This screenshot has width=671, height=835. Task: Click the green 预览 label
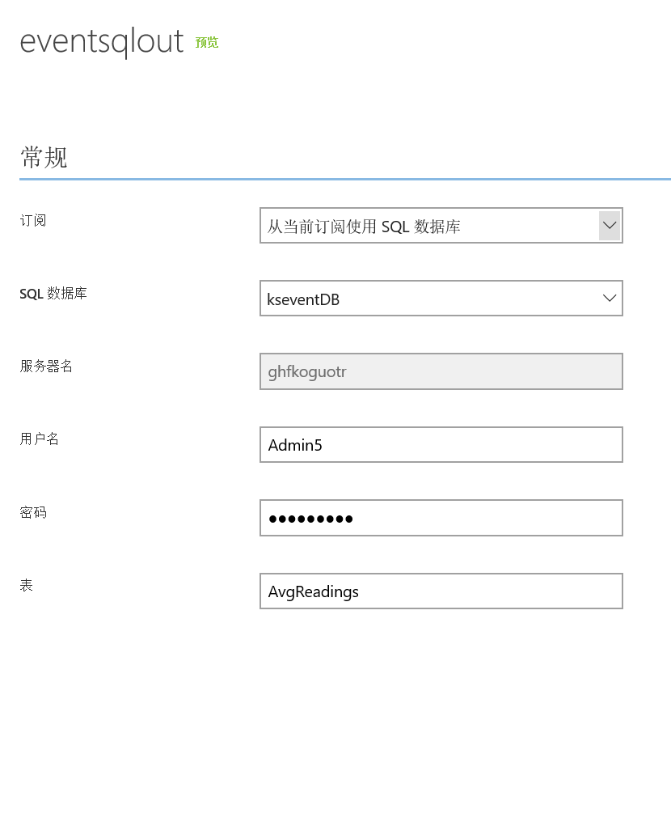pyautogui.click(x=206, y=42)
